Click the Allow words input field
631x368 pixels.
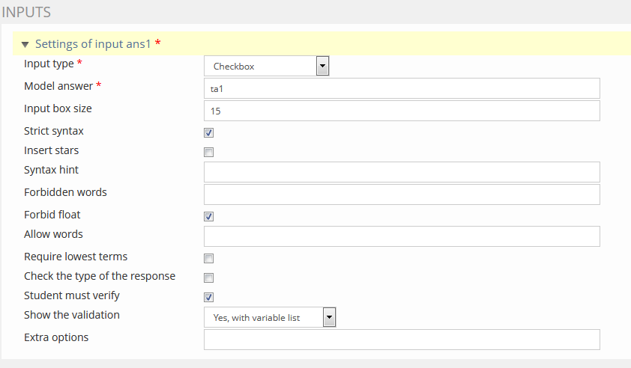coord(402,236)
